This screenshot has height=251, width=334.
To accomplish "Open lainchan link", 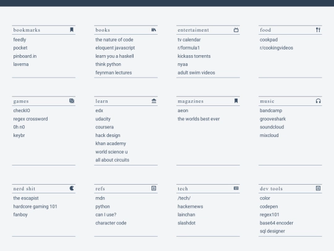I will [186, 214].
